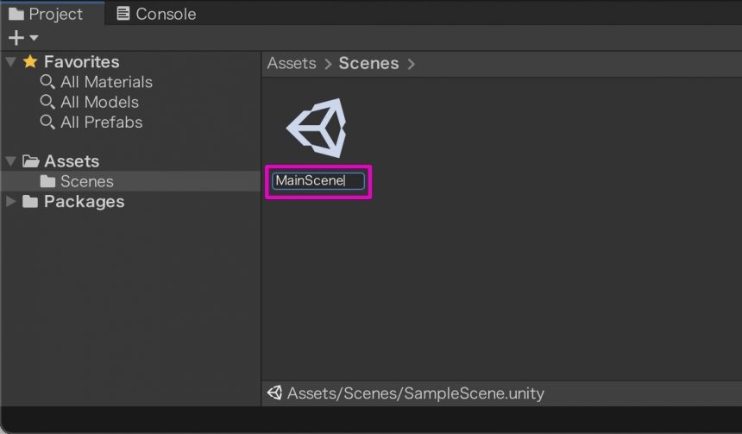Select the Project tab
This screenshot has width=742, height=434.
[46, 14]
